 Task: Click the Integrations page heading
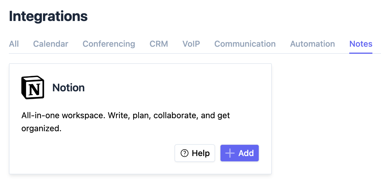[x=48, y=16]
